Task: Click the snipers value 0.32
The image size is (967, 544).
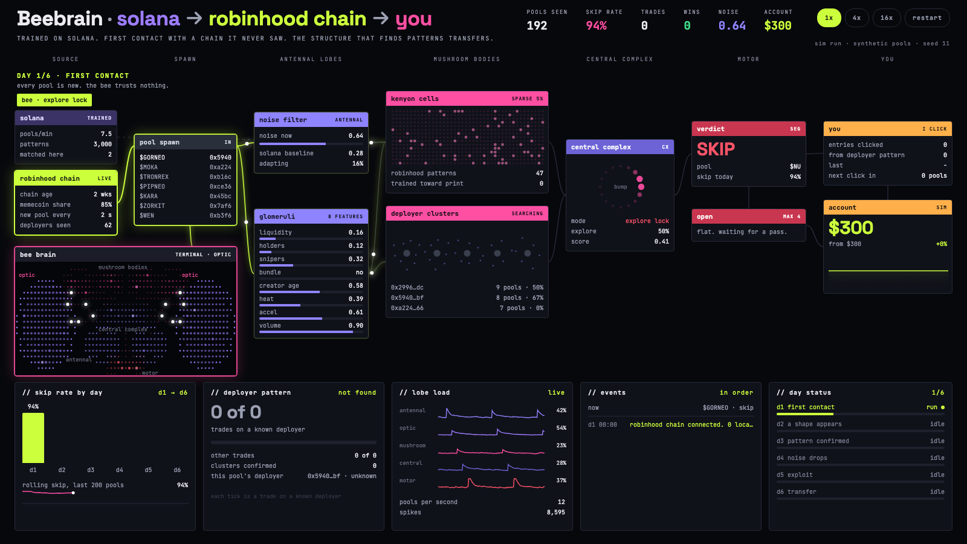Action: point(355,259)
